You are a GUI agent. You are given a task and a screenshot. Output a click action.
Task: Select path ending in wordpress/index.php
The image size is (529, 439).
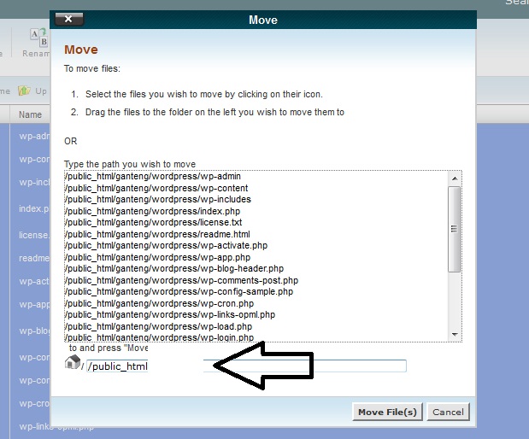pos(152,211)
